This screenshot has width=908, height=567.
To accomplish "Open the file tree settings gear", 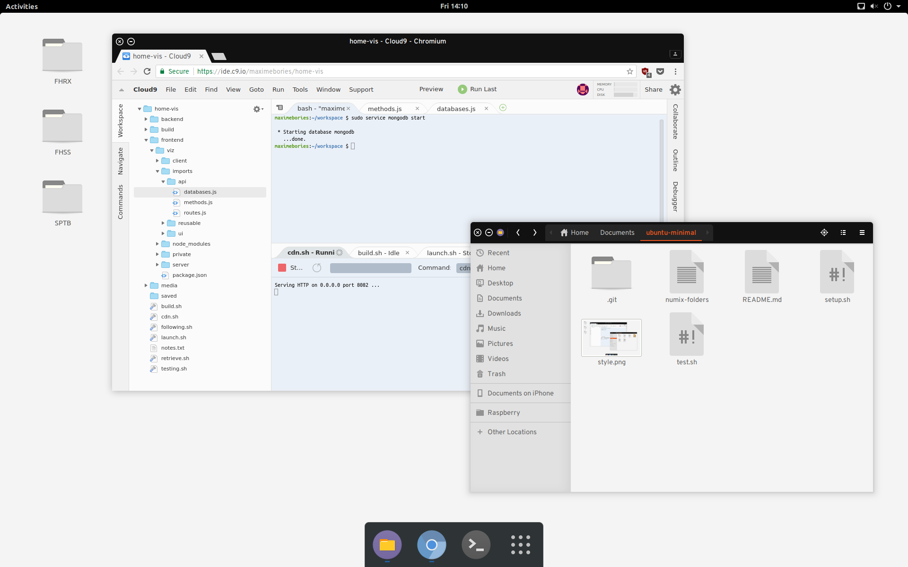I will tap(257, 109).
